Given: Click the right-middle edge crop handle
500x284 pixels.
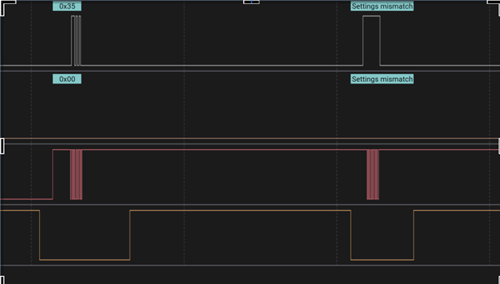Looking at the screenshot, I should coord(498,146).
